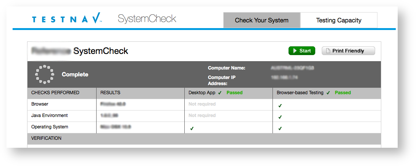Screen dimensions: 416x166
Task: Click the checkmark beside Desktop App header
Action: click(220, 93)
